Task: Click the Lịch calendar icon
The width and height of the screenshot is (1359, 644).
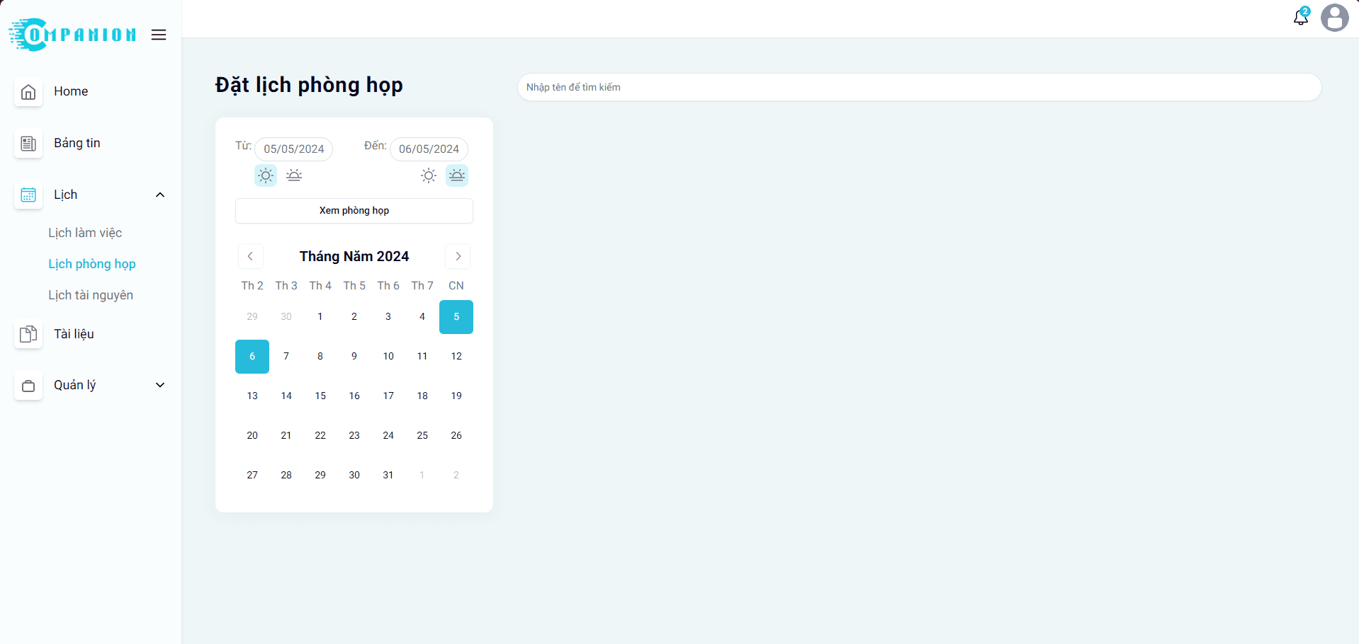Action: coord(28,195)
